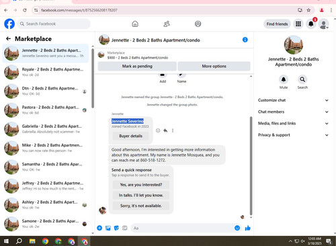Reply to the Jennette Severino message
This screenshot has width=336, height=246.
click(x=165, y=130)
